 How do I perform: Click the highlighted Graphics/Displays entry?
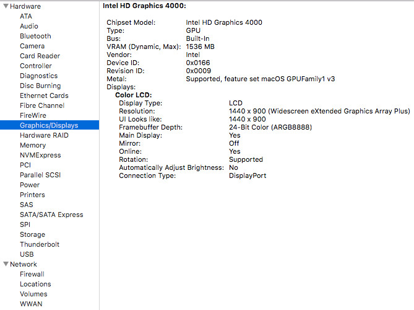click(x=50, y=125)
